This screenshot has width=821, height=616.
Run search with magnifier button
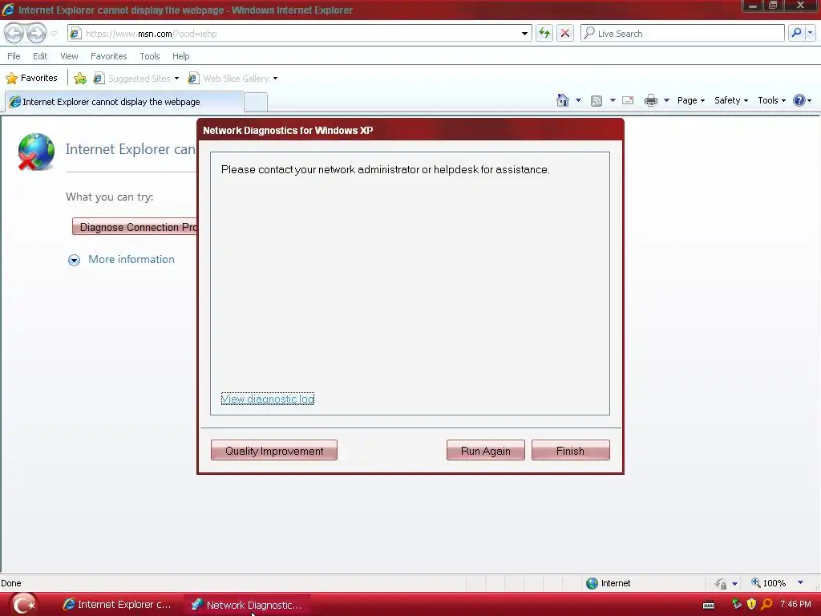click(796, 33)
